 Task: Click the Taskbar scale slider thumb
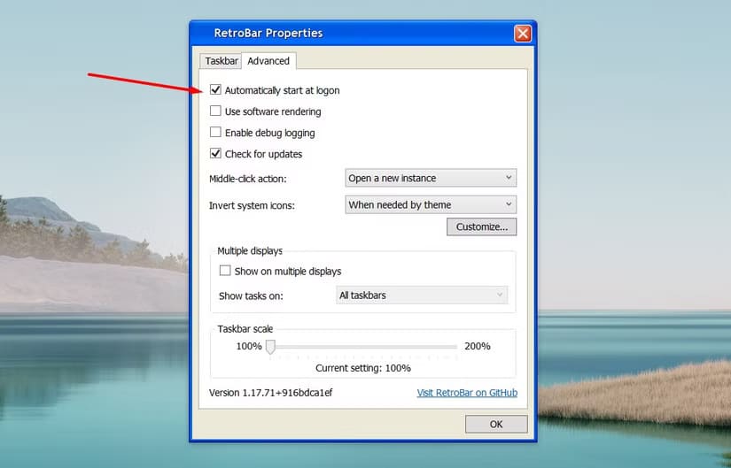tap(270, 347)
